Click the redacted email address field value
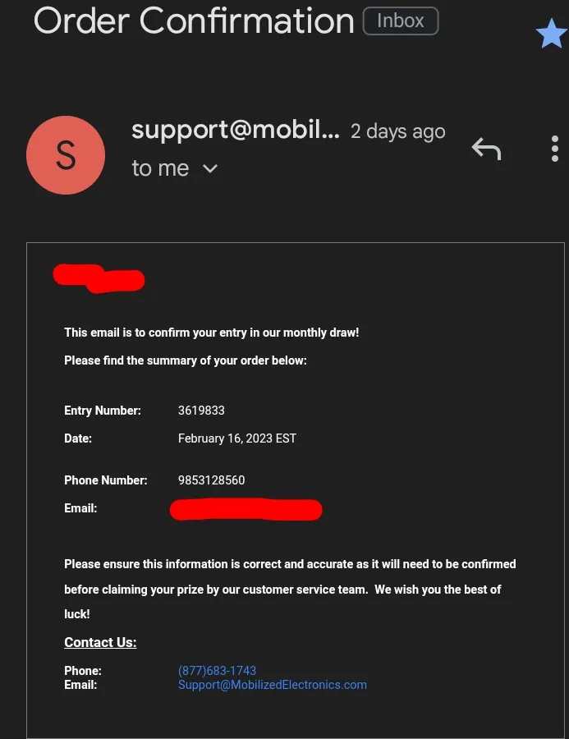569x739 pixels. [x=246, y=509]
